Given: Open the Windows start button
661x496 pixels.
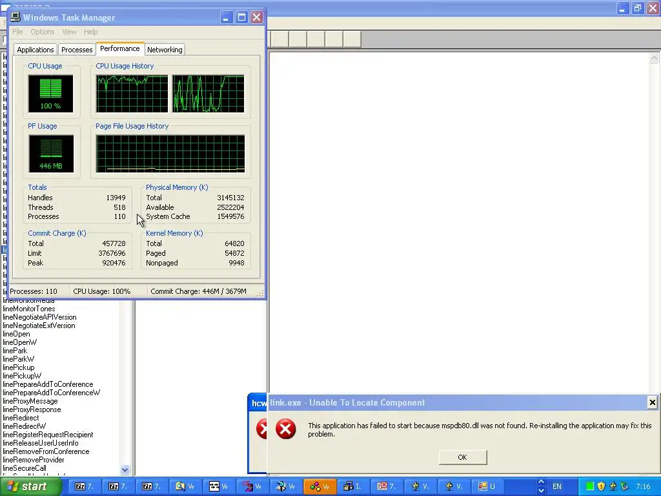Looking at the screenshot, I should (30, 486).
